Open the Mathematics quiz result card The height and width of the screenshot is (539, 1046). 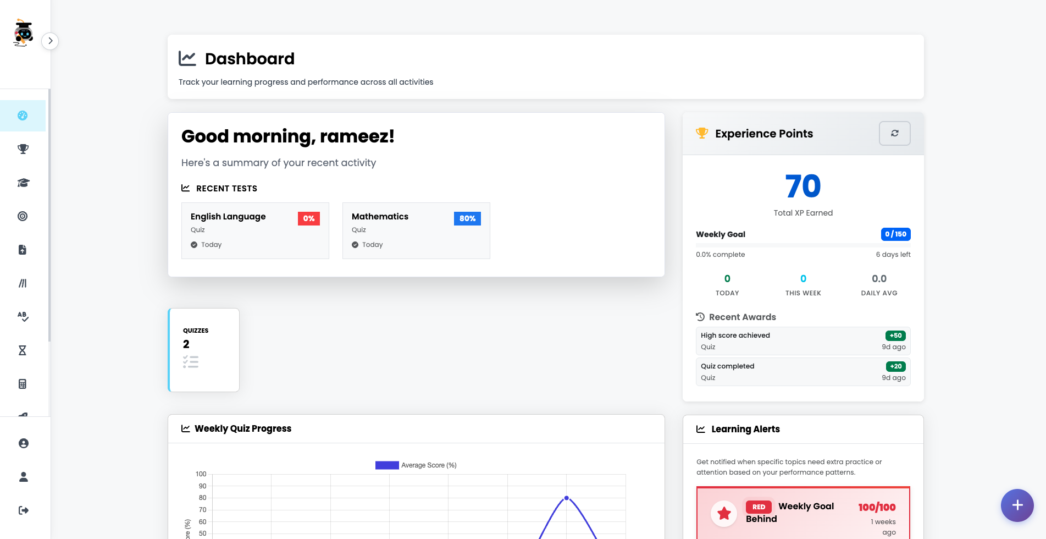416,230
